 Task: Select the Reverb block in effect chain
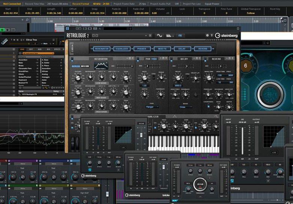pos(203,49)
